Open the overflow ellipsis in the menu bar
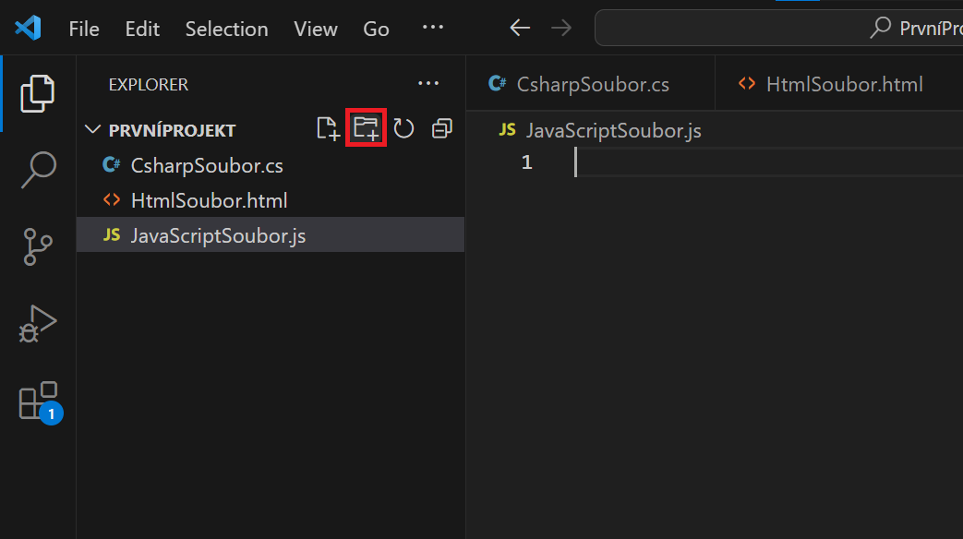963x539 pixels. click(432, 28)
